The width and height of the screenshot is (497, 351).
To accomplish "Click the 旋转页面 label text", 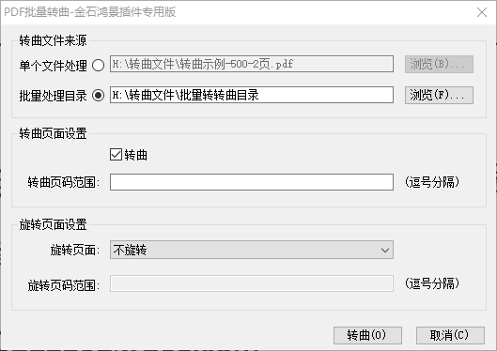I will pos(75,250).
